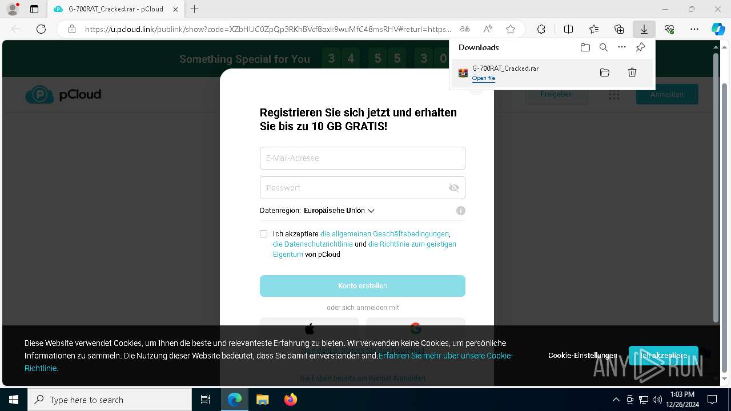Viewport: 731px width, 411px height.
Task: Open a new browser tab
Action: coord(195,9)
